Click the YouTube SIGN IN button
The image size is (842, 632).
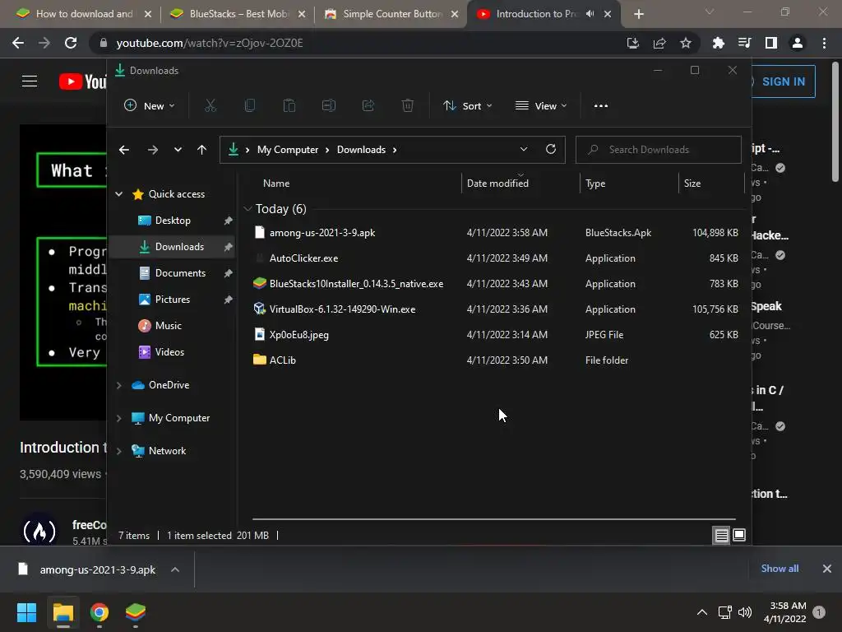783,81
